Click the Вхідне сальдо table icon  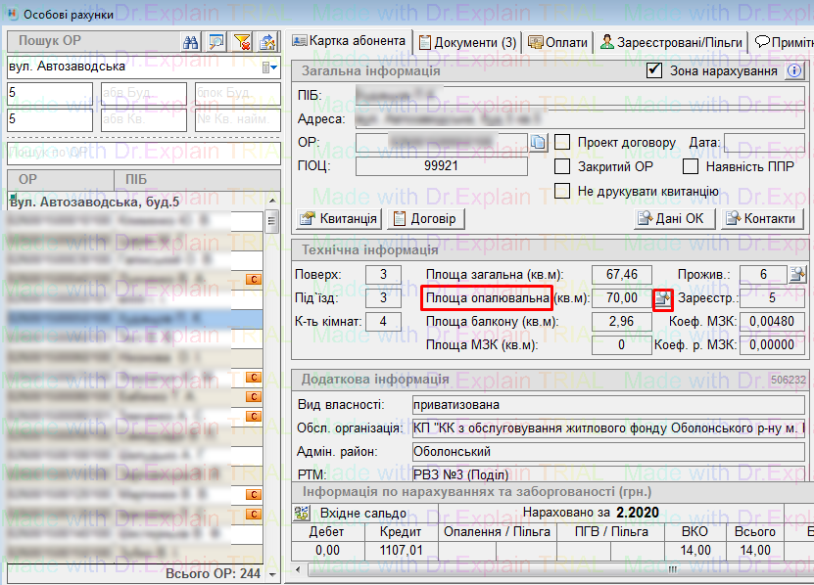[303, 513]
